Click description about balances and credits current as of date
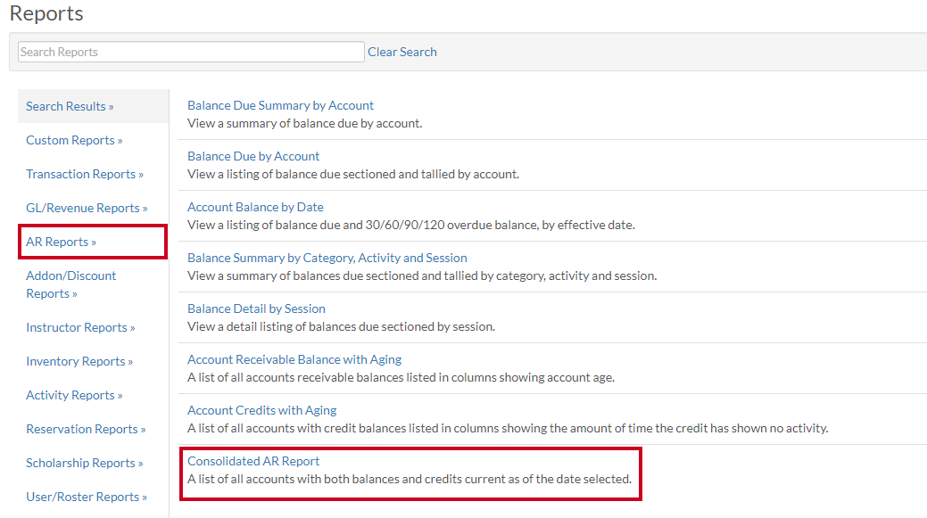Screen dimensions: 927x518 point(410,479)
